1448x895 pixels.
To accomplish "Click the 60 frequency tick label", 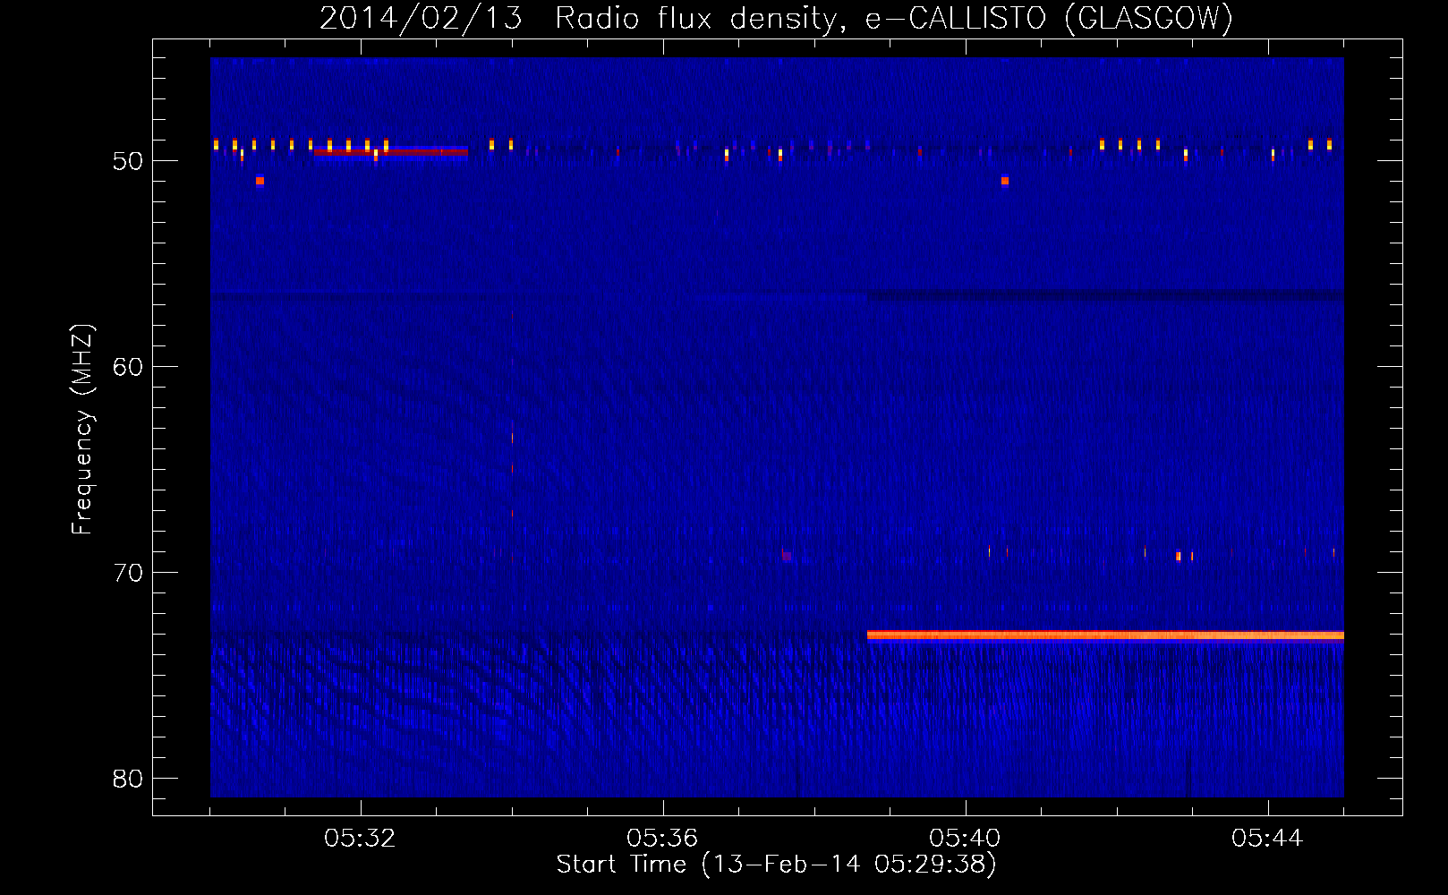I will coord(128,366).
